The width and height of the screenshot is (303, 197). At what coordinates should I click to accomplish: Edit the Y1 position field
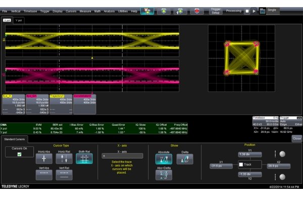pos(250,155)
